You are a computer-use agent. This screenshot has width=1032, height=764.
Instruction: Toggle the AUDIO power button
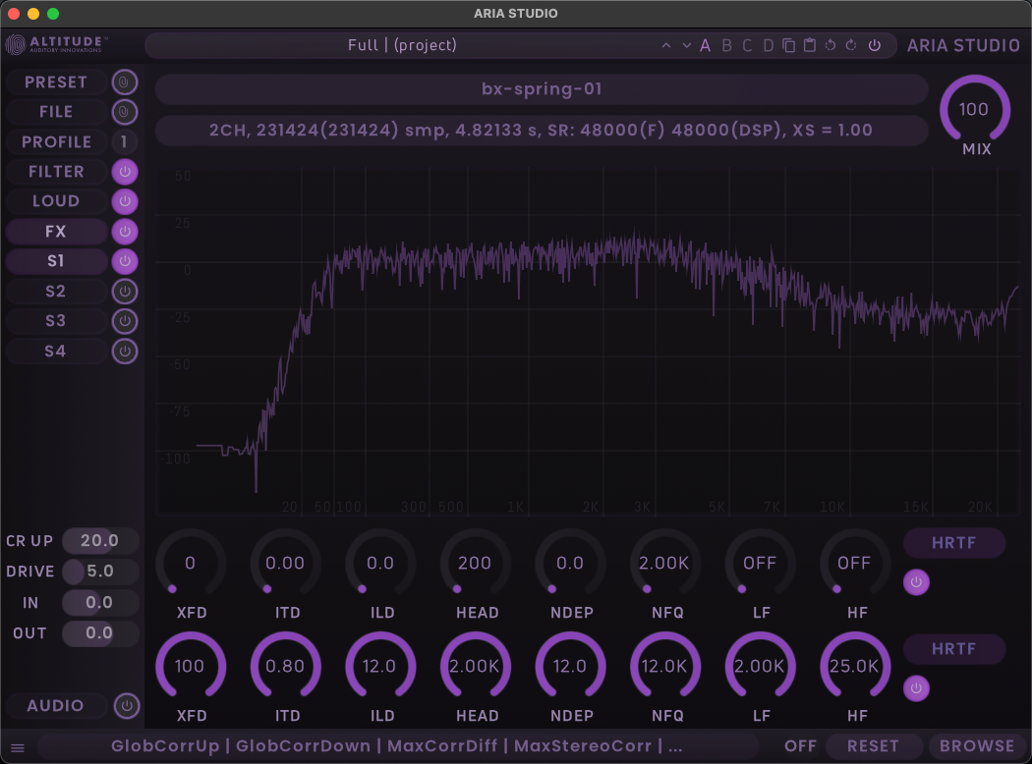tap(125, 706)
